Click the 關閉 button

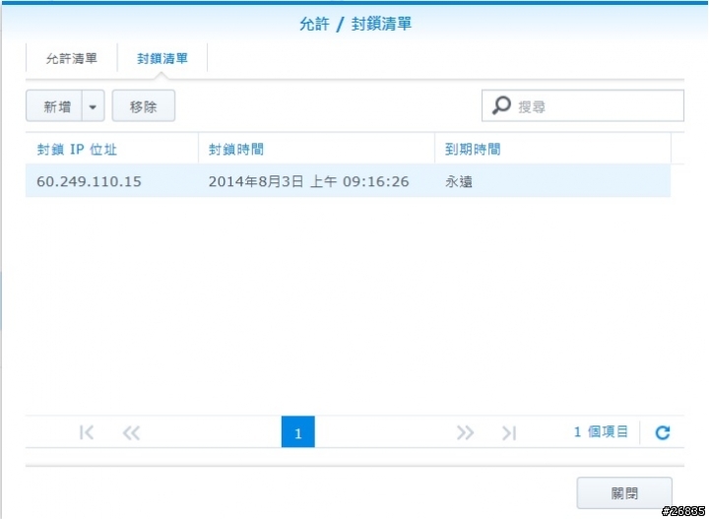tap(624, 493)
